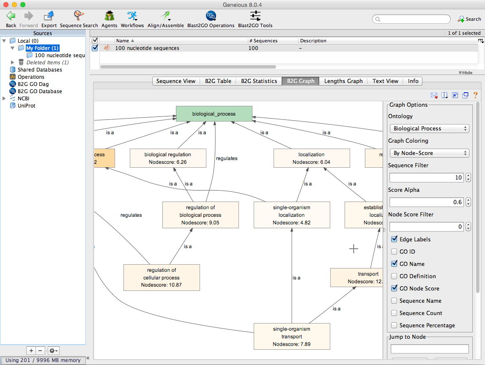The image size is (485, 365).
Task: Toggle the GO Node Score checkbox
Action: [x=394, y=288]
